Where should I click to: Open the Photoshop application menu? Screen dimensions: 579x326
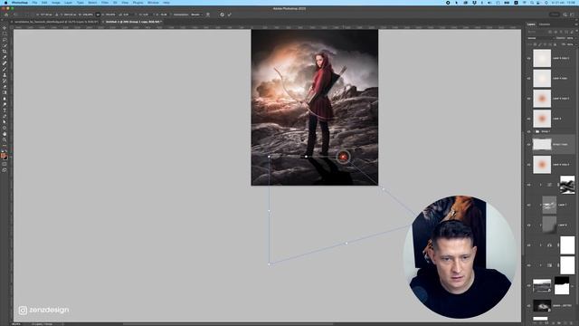click(x=20, y=3)
